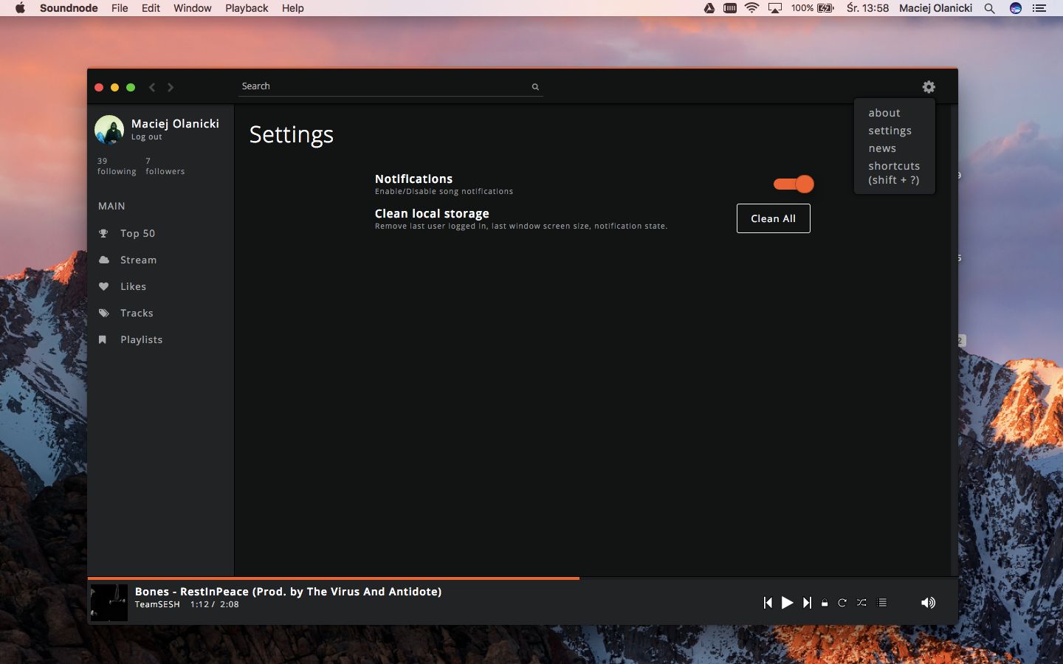Open the Playback menu in the menu bar
1063x664 pixels.
tap(247, 8)
